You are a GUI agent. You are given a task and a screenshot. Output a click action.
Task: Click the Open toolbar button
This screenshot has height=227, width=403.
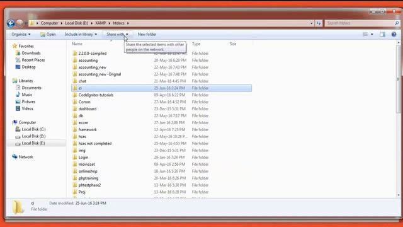48,34
